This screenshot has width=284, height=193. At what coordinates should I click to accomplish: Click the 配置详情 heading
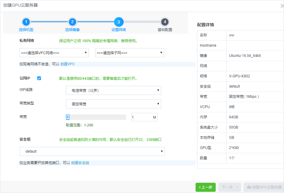[x=205, y=25]
